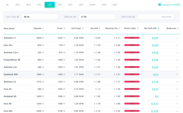Open Goldshell X5S miner row

11,74
